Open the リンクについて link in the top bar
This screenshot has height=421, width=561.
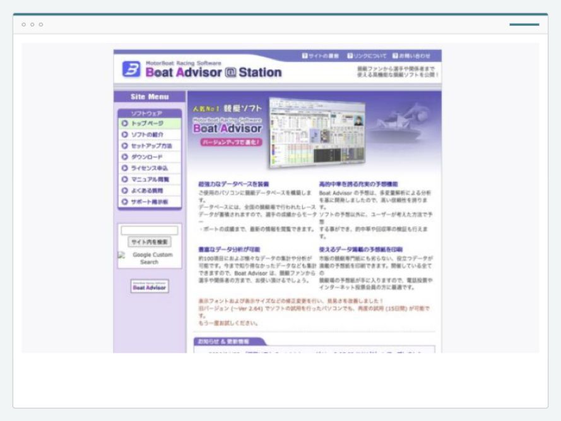(x=367, y=56)
